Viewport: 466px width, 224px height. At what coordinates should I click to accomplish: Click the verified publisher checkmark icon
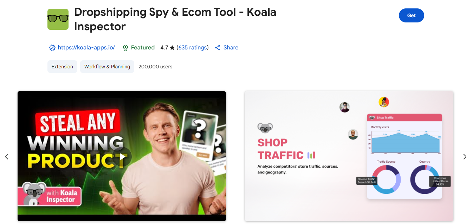click(x=52, y=47)
